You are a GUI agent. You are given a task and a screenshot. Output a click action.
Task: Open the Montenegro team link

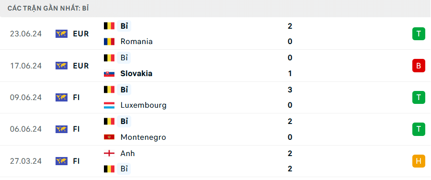coord(143,137)
